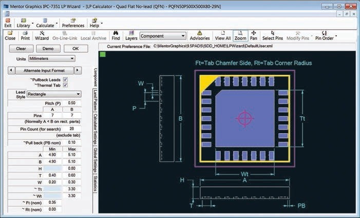360x218 pixels.
Task: Click the On-Line-Link icon
Action: tap(65, 36)
